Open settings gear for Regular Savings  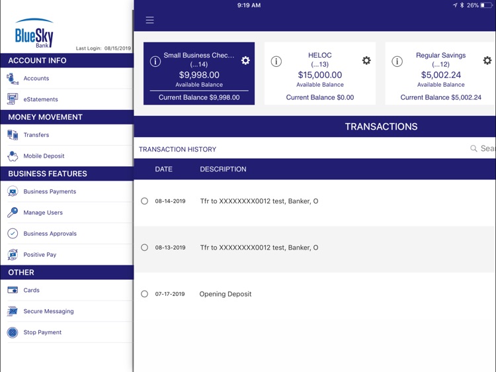487,60
